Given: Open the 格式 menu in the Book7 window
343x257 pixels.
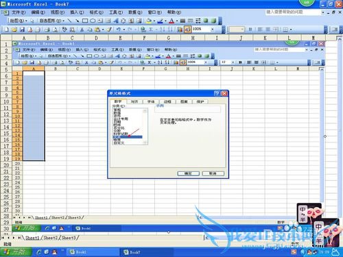Looking at the screenshot, I should click(x=96, y=12).
